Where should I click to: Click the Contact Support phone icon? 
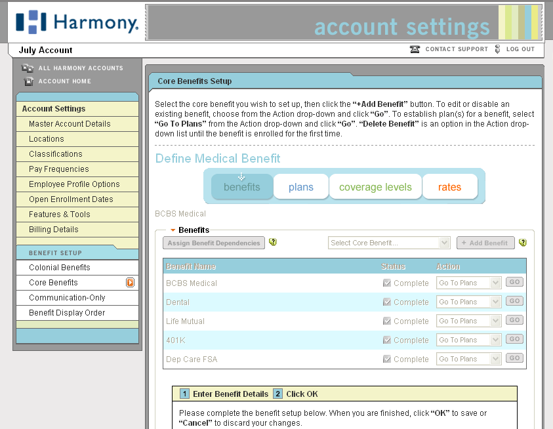[415, 49]
